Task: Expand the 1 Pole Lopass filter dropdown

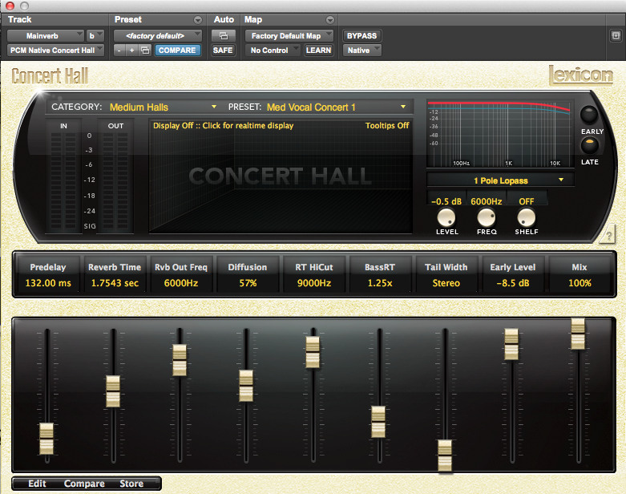Action: pyautogui.click(x=501, y=180)
